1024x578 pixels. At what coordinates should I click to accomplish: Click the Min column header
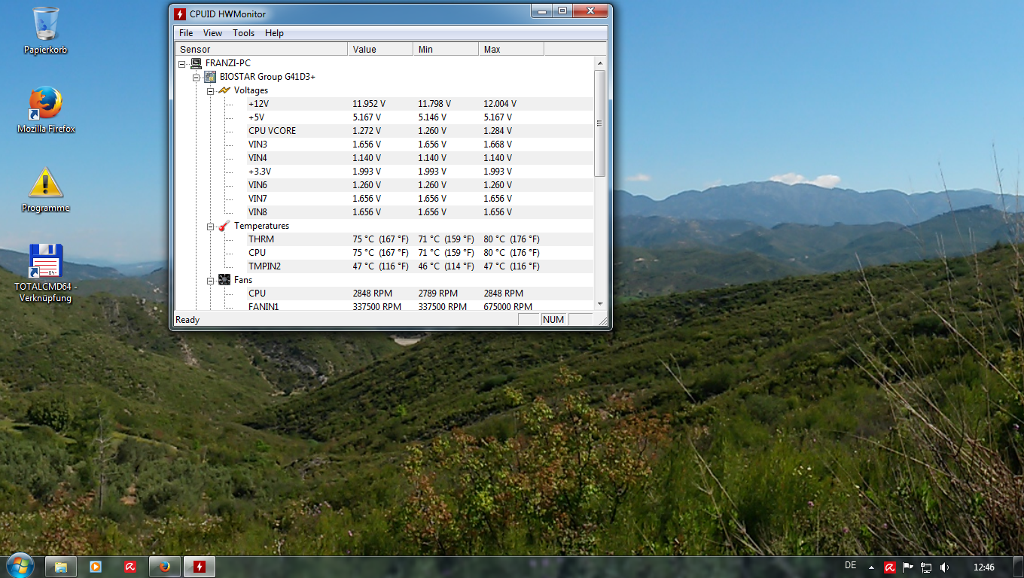[x=446, y=49]
